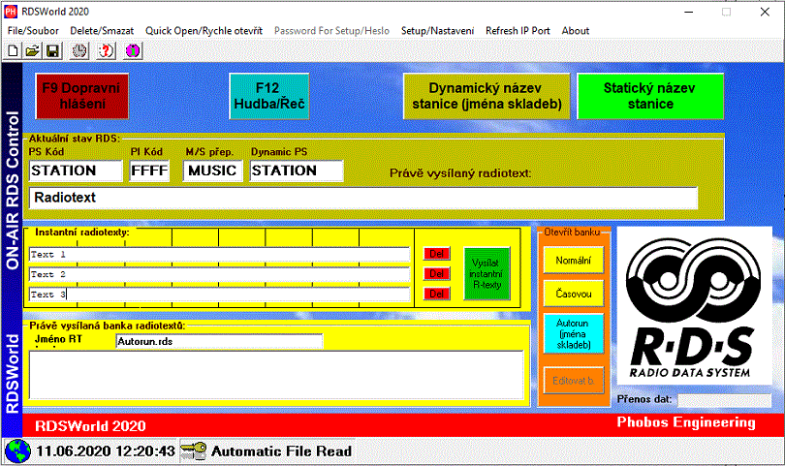785x466 pixels.
Task: Click the Text 3 instant radiotext field
Action: [219, 295]
